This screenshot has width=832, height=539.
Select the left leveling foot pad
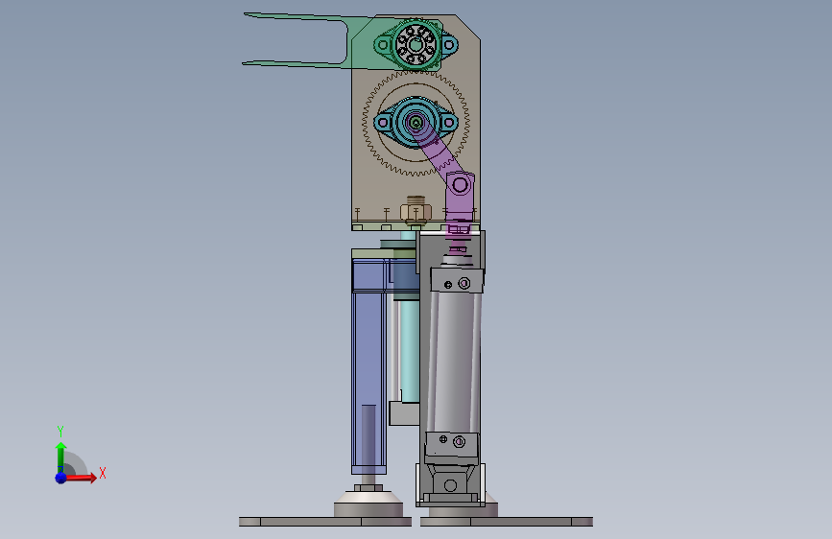[x=368, y=503]
